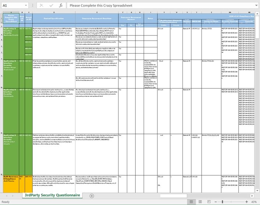Click the vertical scrollbar down arrow

[257, 191]
